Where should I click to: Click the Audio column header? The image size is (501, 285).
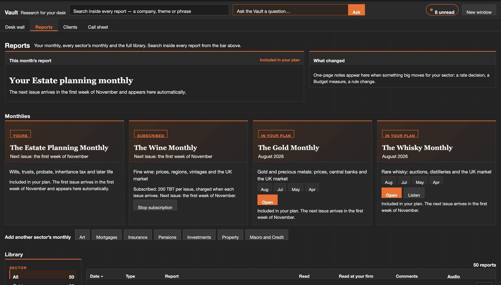tap(453, 276)
